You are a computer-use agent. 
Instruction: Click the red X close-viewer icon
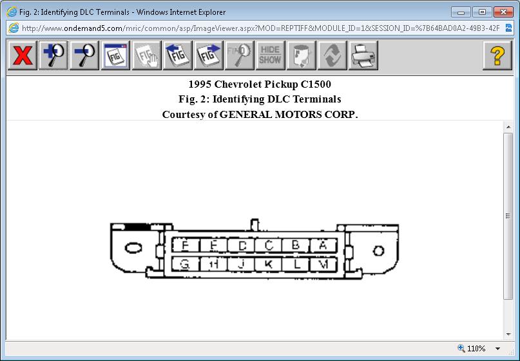click(x=22, y=55)
